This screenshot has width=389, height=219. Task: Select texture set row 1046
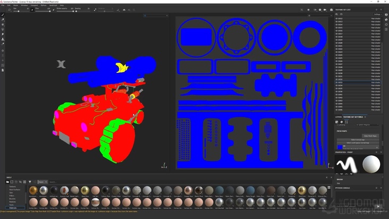358,109
